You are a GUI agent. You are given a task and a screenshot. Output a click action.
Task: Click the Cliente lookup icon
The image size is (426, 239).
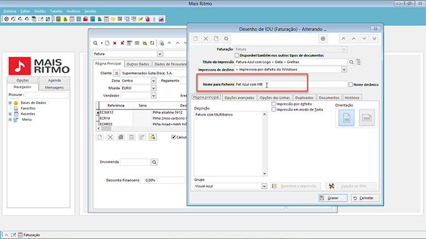[x=116, y=73]
